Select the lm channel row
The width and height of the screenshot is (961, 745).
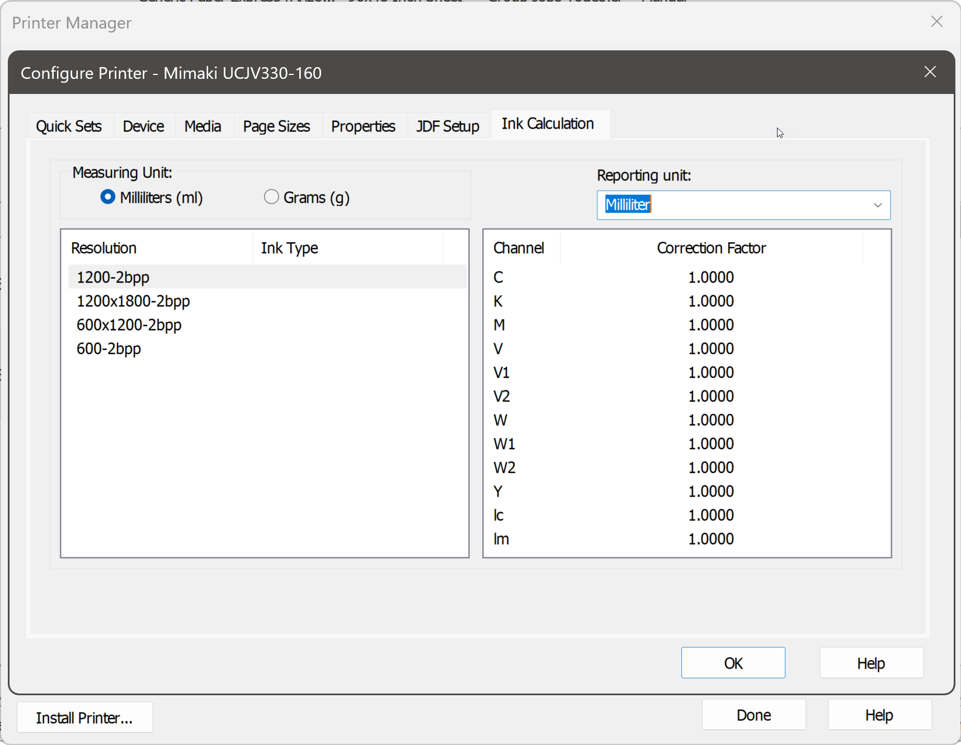click(687, 539)
